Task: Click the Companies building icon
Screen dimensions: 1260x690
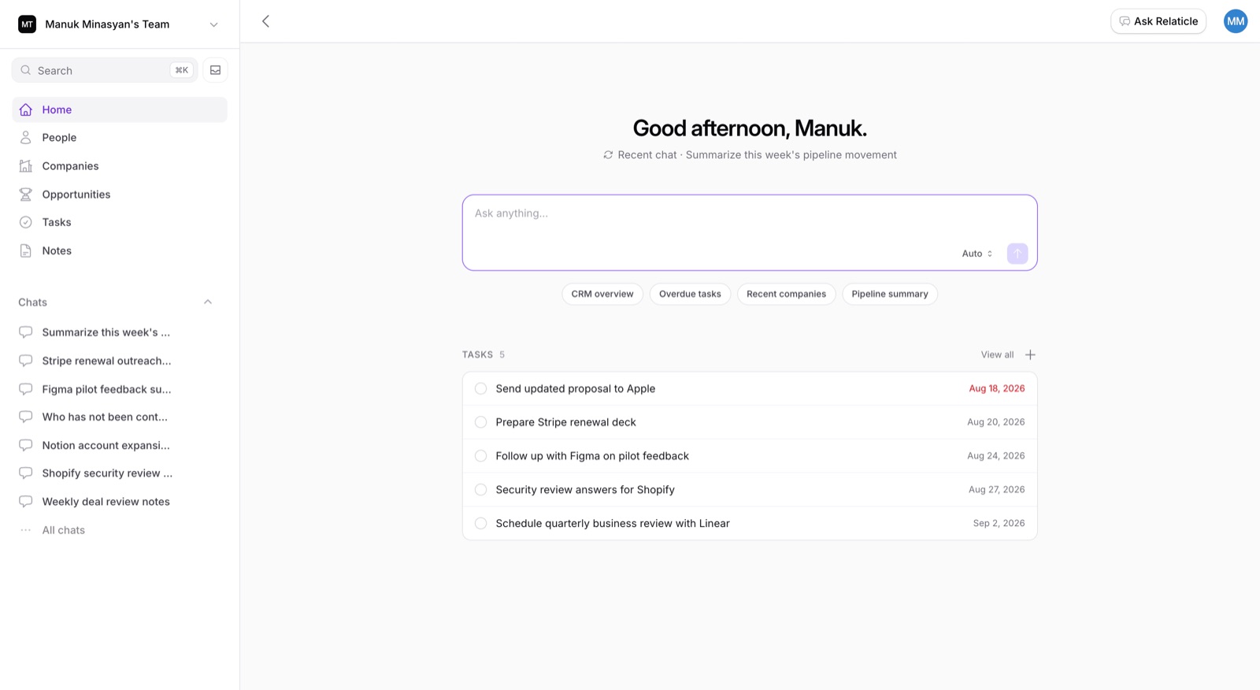Action: click(26, 166)
